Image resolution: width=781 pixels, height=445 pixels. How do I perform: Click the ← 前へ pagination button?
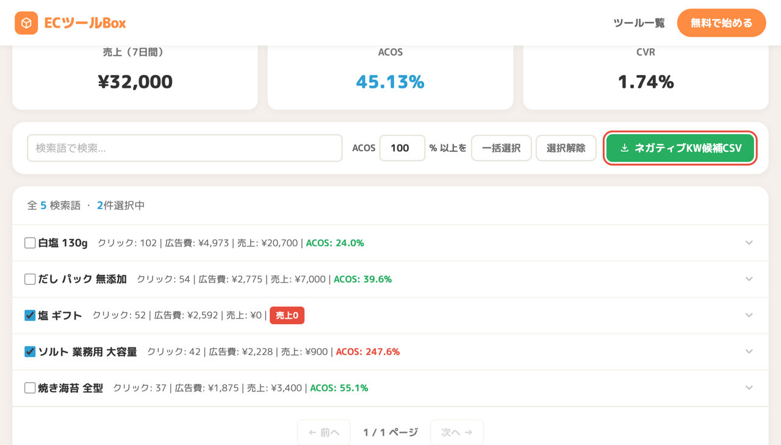pos(324,432)
